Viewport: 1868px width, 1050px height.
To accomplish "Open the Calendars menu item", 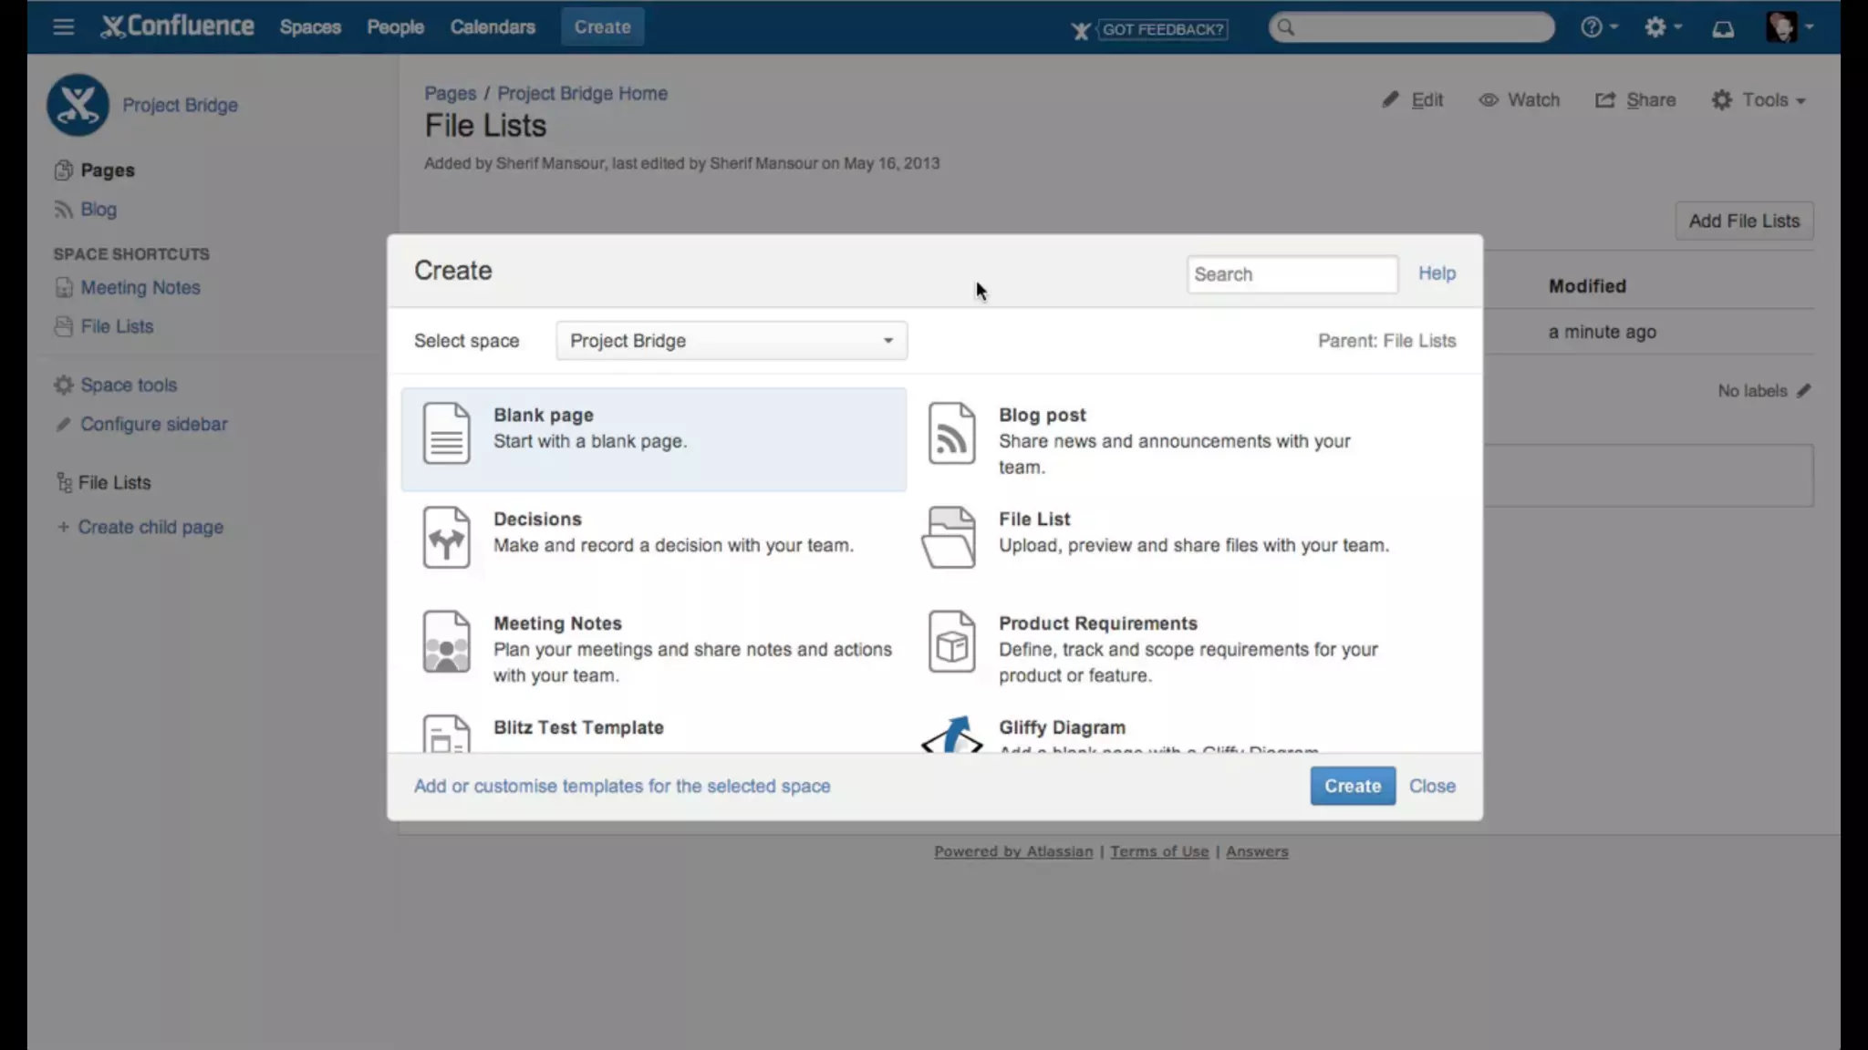I will point(492,27).
